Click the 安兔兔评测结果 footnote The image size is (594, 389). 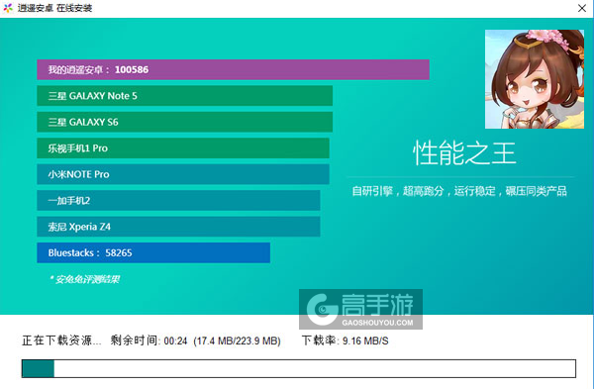click(x=85, y=279)
